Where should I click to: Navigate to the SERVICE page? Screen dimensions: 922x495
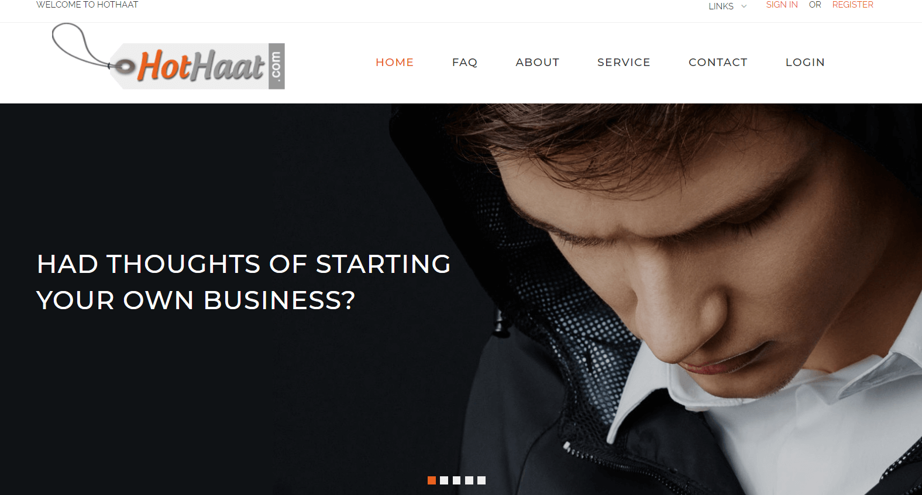(x=624, y=62)
